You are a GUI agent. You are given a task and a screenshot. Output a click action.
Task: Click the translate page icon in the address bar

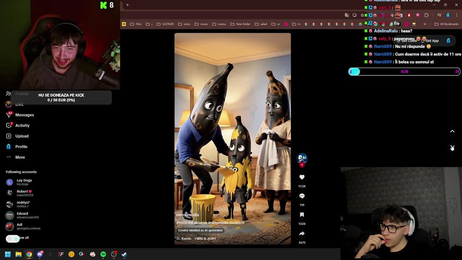coord(347,15)
